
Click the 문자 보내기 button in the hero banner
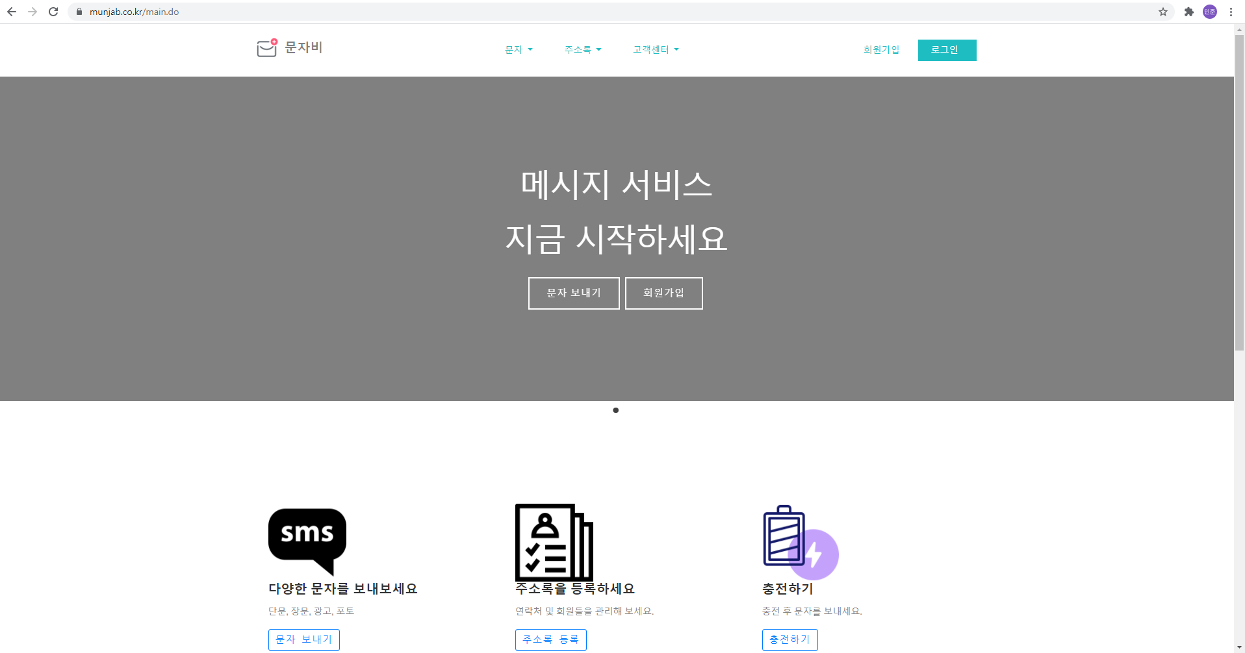coord(573,293)
